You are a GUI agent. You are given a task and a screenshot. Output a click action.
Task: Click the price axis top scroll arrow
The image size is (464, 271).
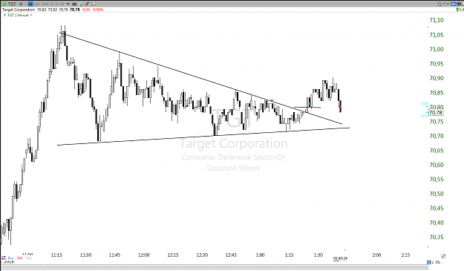coord(428,27)
